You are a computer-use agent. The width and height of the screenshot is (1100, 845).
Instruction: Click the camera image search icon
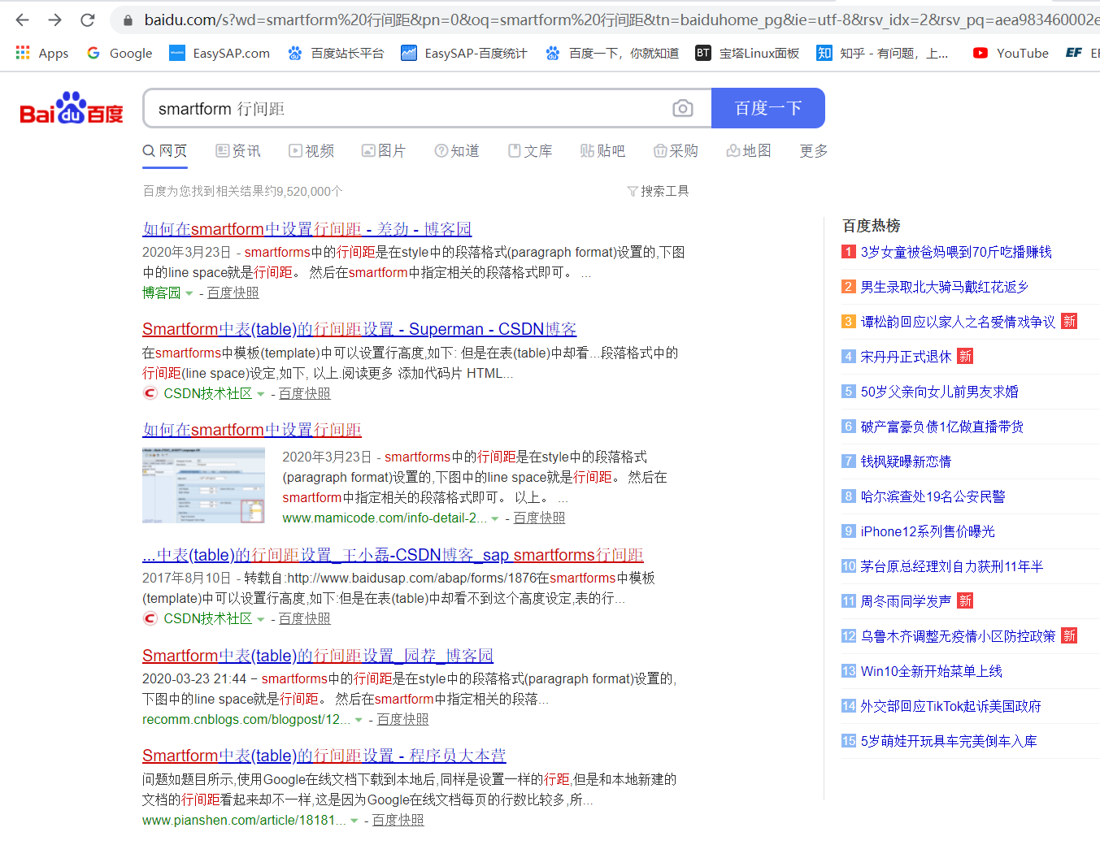pyautogui.click(x=683, y=108)
